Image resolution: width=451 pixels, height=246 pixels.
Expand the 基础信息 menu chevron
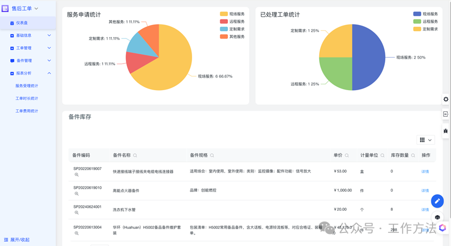tap(49, 35)
